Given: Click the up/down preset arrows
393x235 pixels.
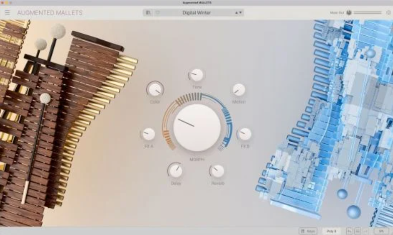Looking at the screenshot, I should point(239,13).
